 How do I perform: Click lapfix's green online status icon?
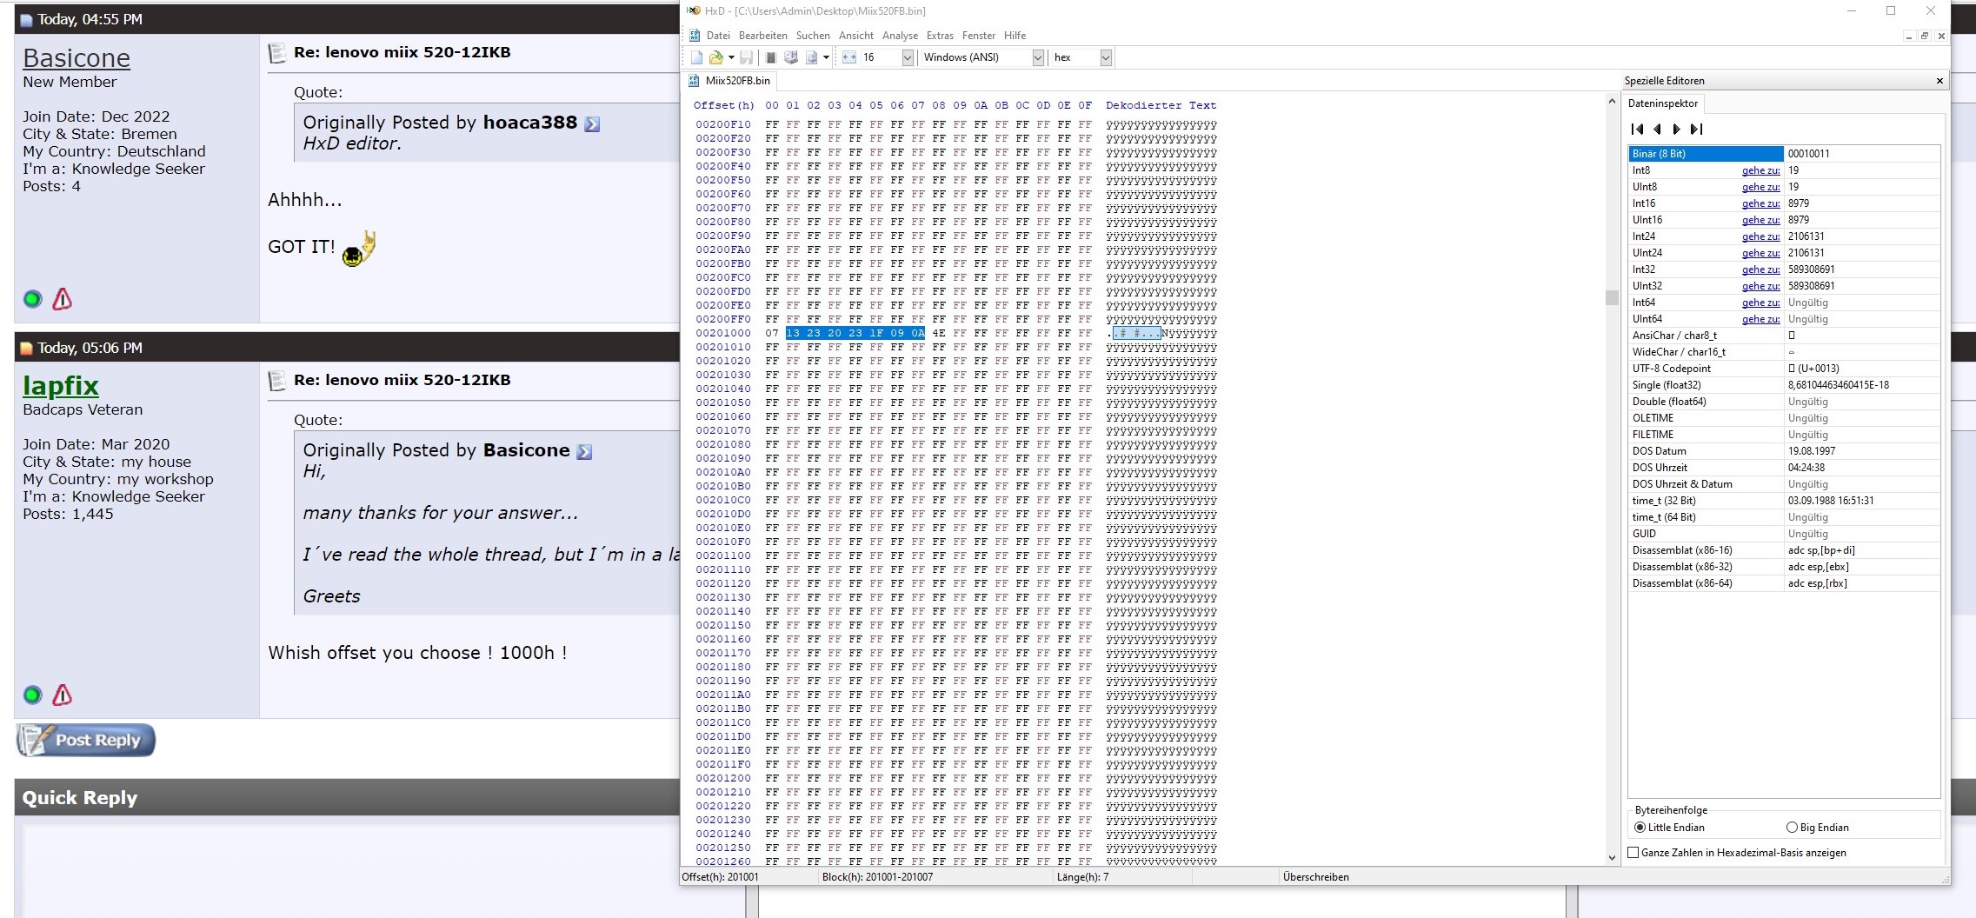[x=32, y=695]
